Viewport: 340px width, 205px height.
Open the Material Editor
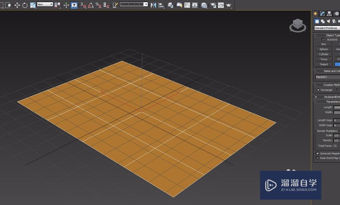[204, 5]
